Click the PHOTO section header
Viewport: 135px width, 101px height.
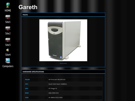coord(63,15)
